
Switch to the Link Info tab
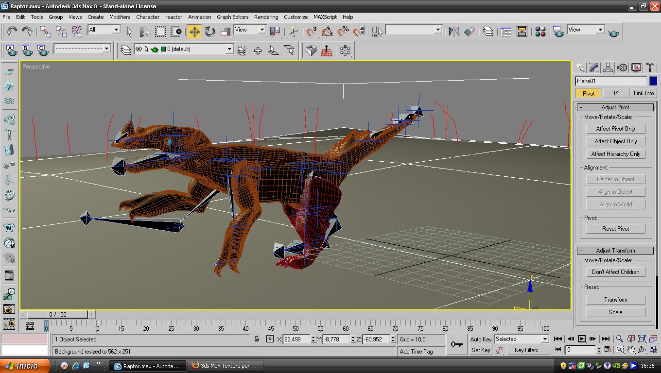pos(644,93)
